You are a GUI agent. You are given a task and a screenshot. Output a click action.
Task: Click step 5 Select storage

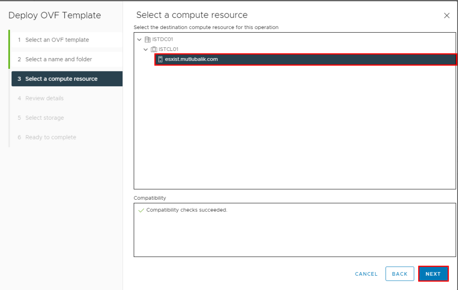[x=67, y=118]
